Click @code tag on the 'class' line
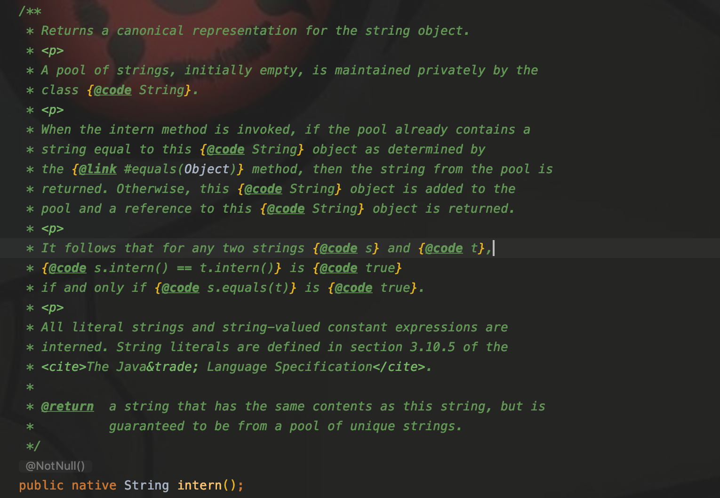 (112, 90)
